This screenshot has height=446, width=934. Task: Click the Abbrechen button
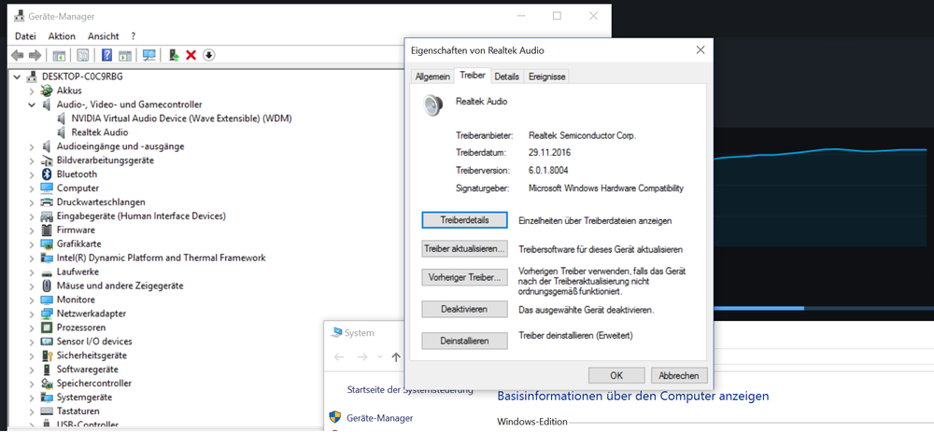(679, 376)
